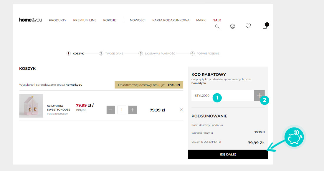Click the old price 199,99

point(81,110)
